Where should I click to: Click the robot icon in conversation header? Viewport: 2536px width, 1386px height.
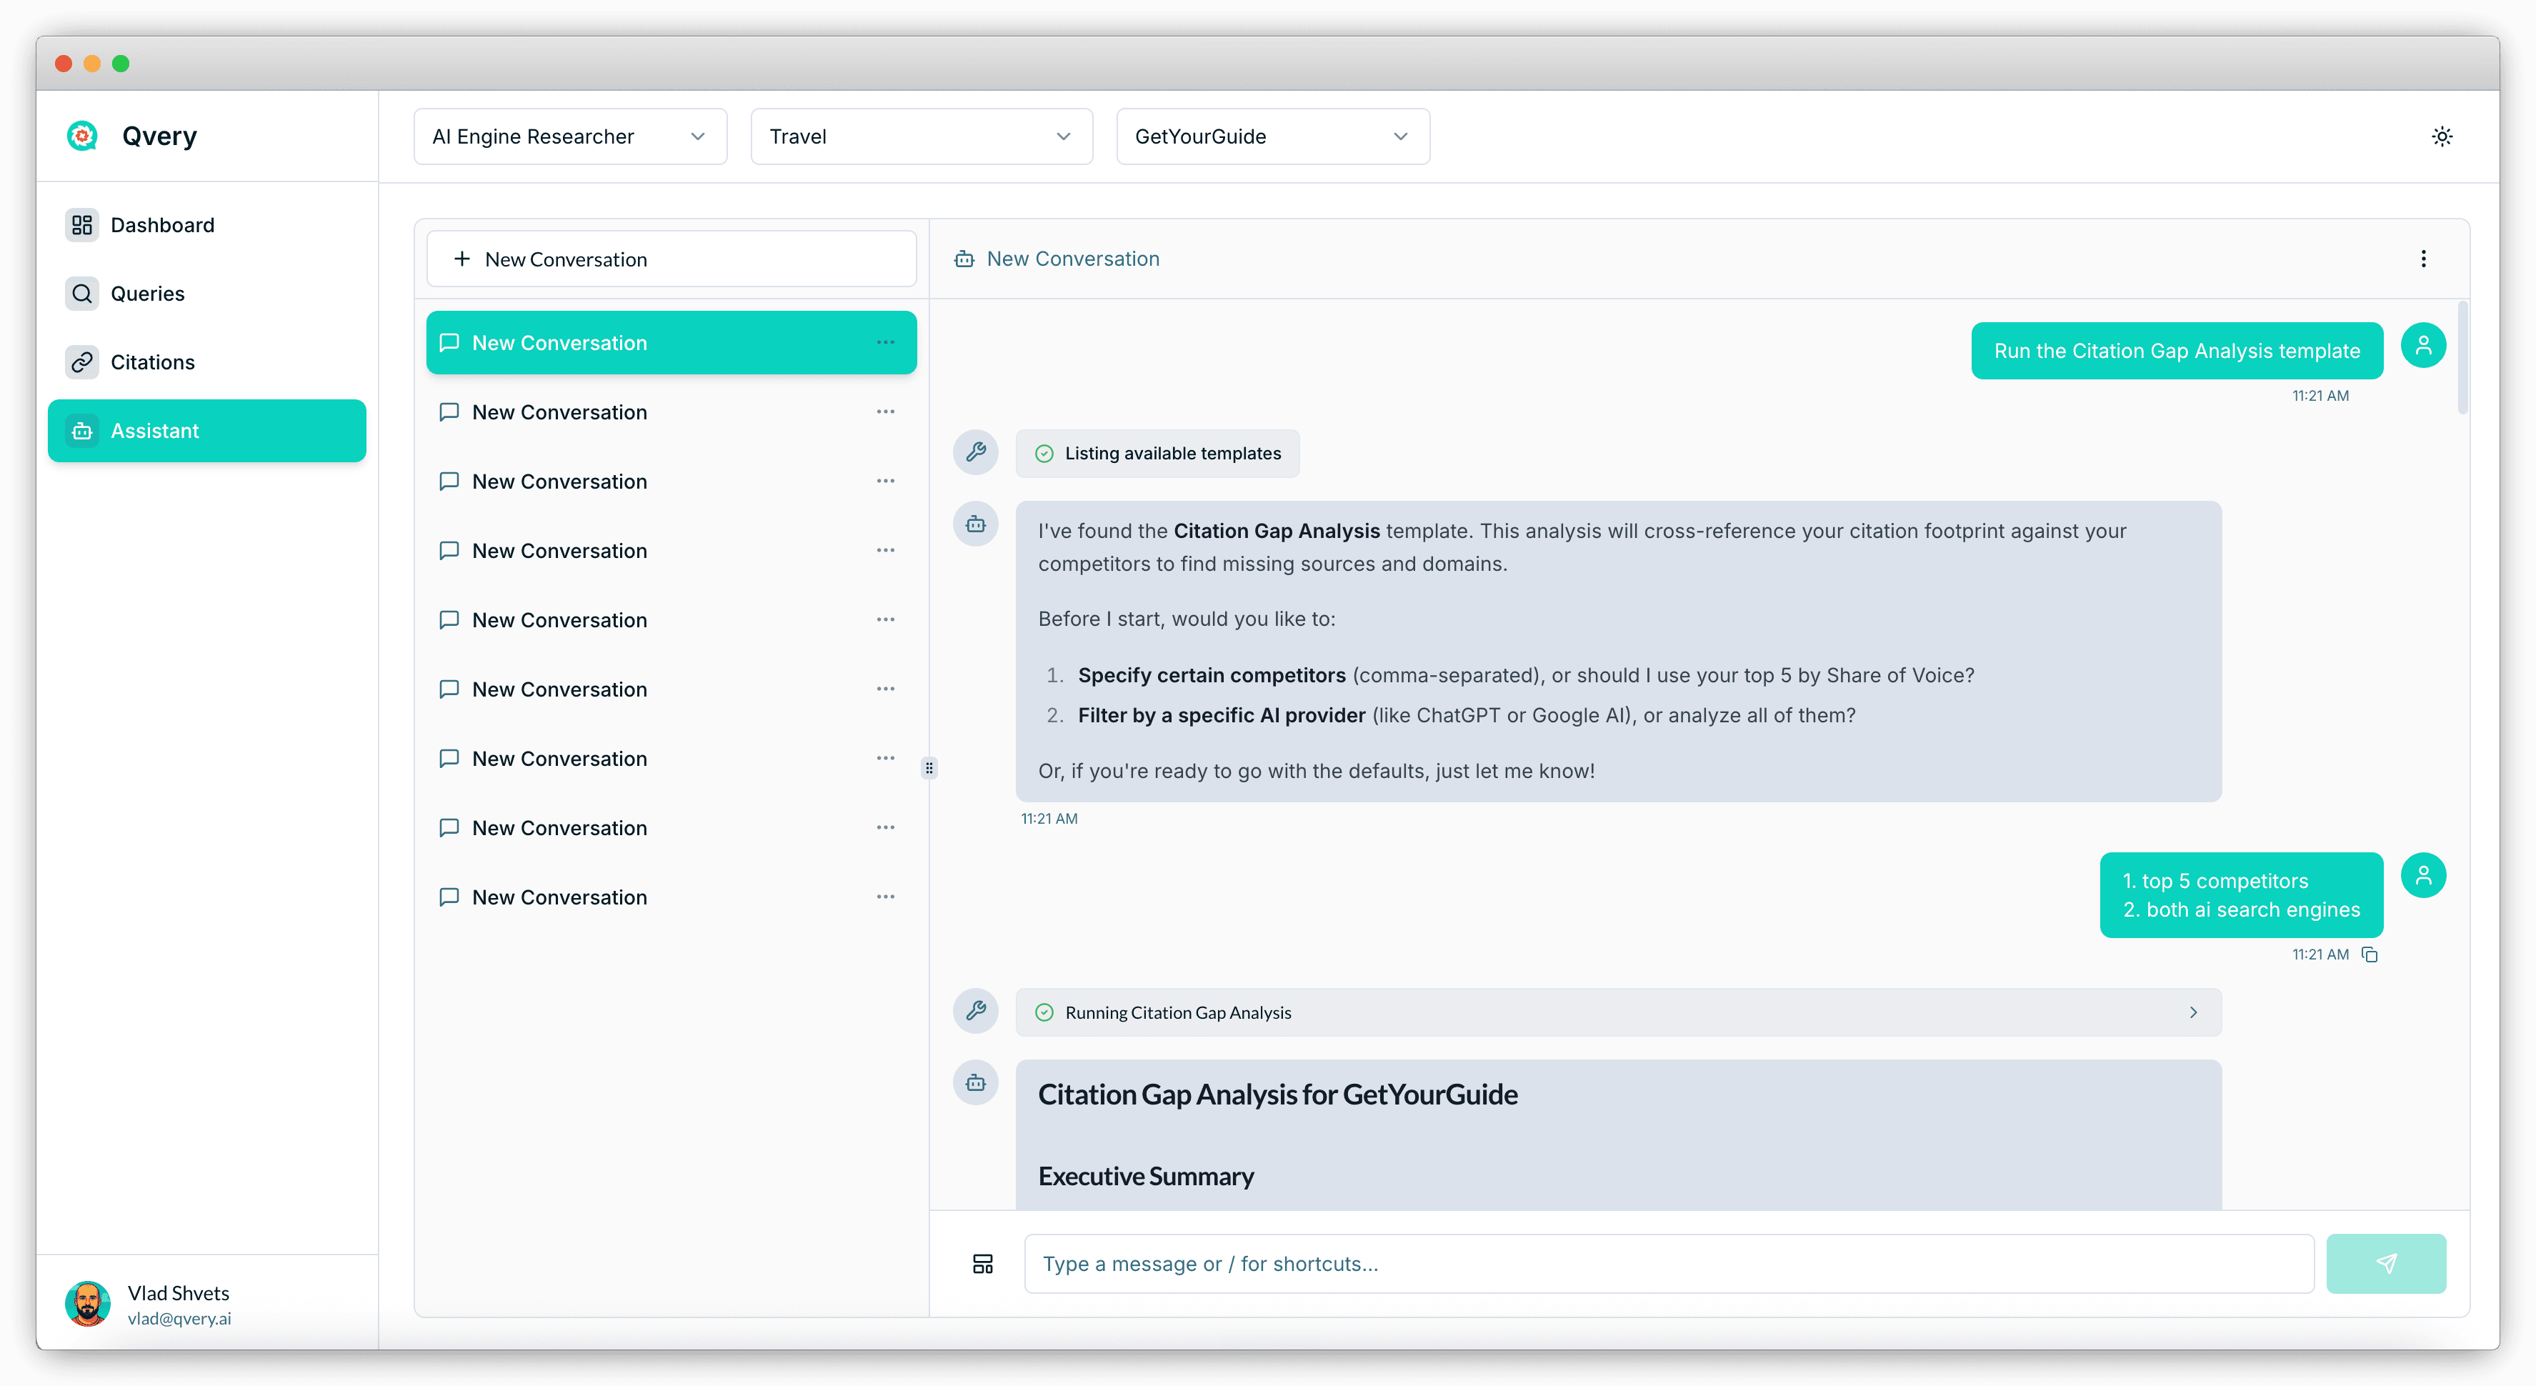[x=964, y=259]
